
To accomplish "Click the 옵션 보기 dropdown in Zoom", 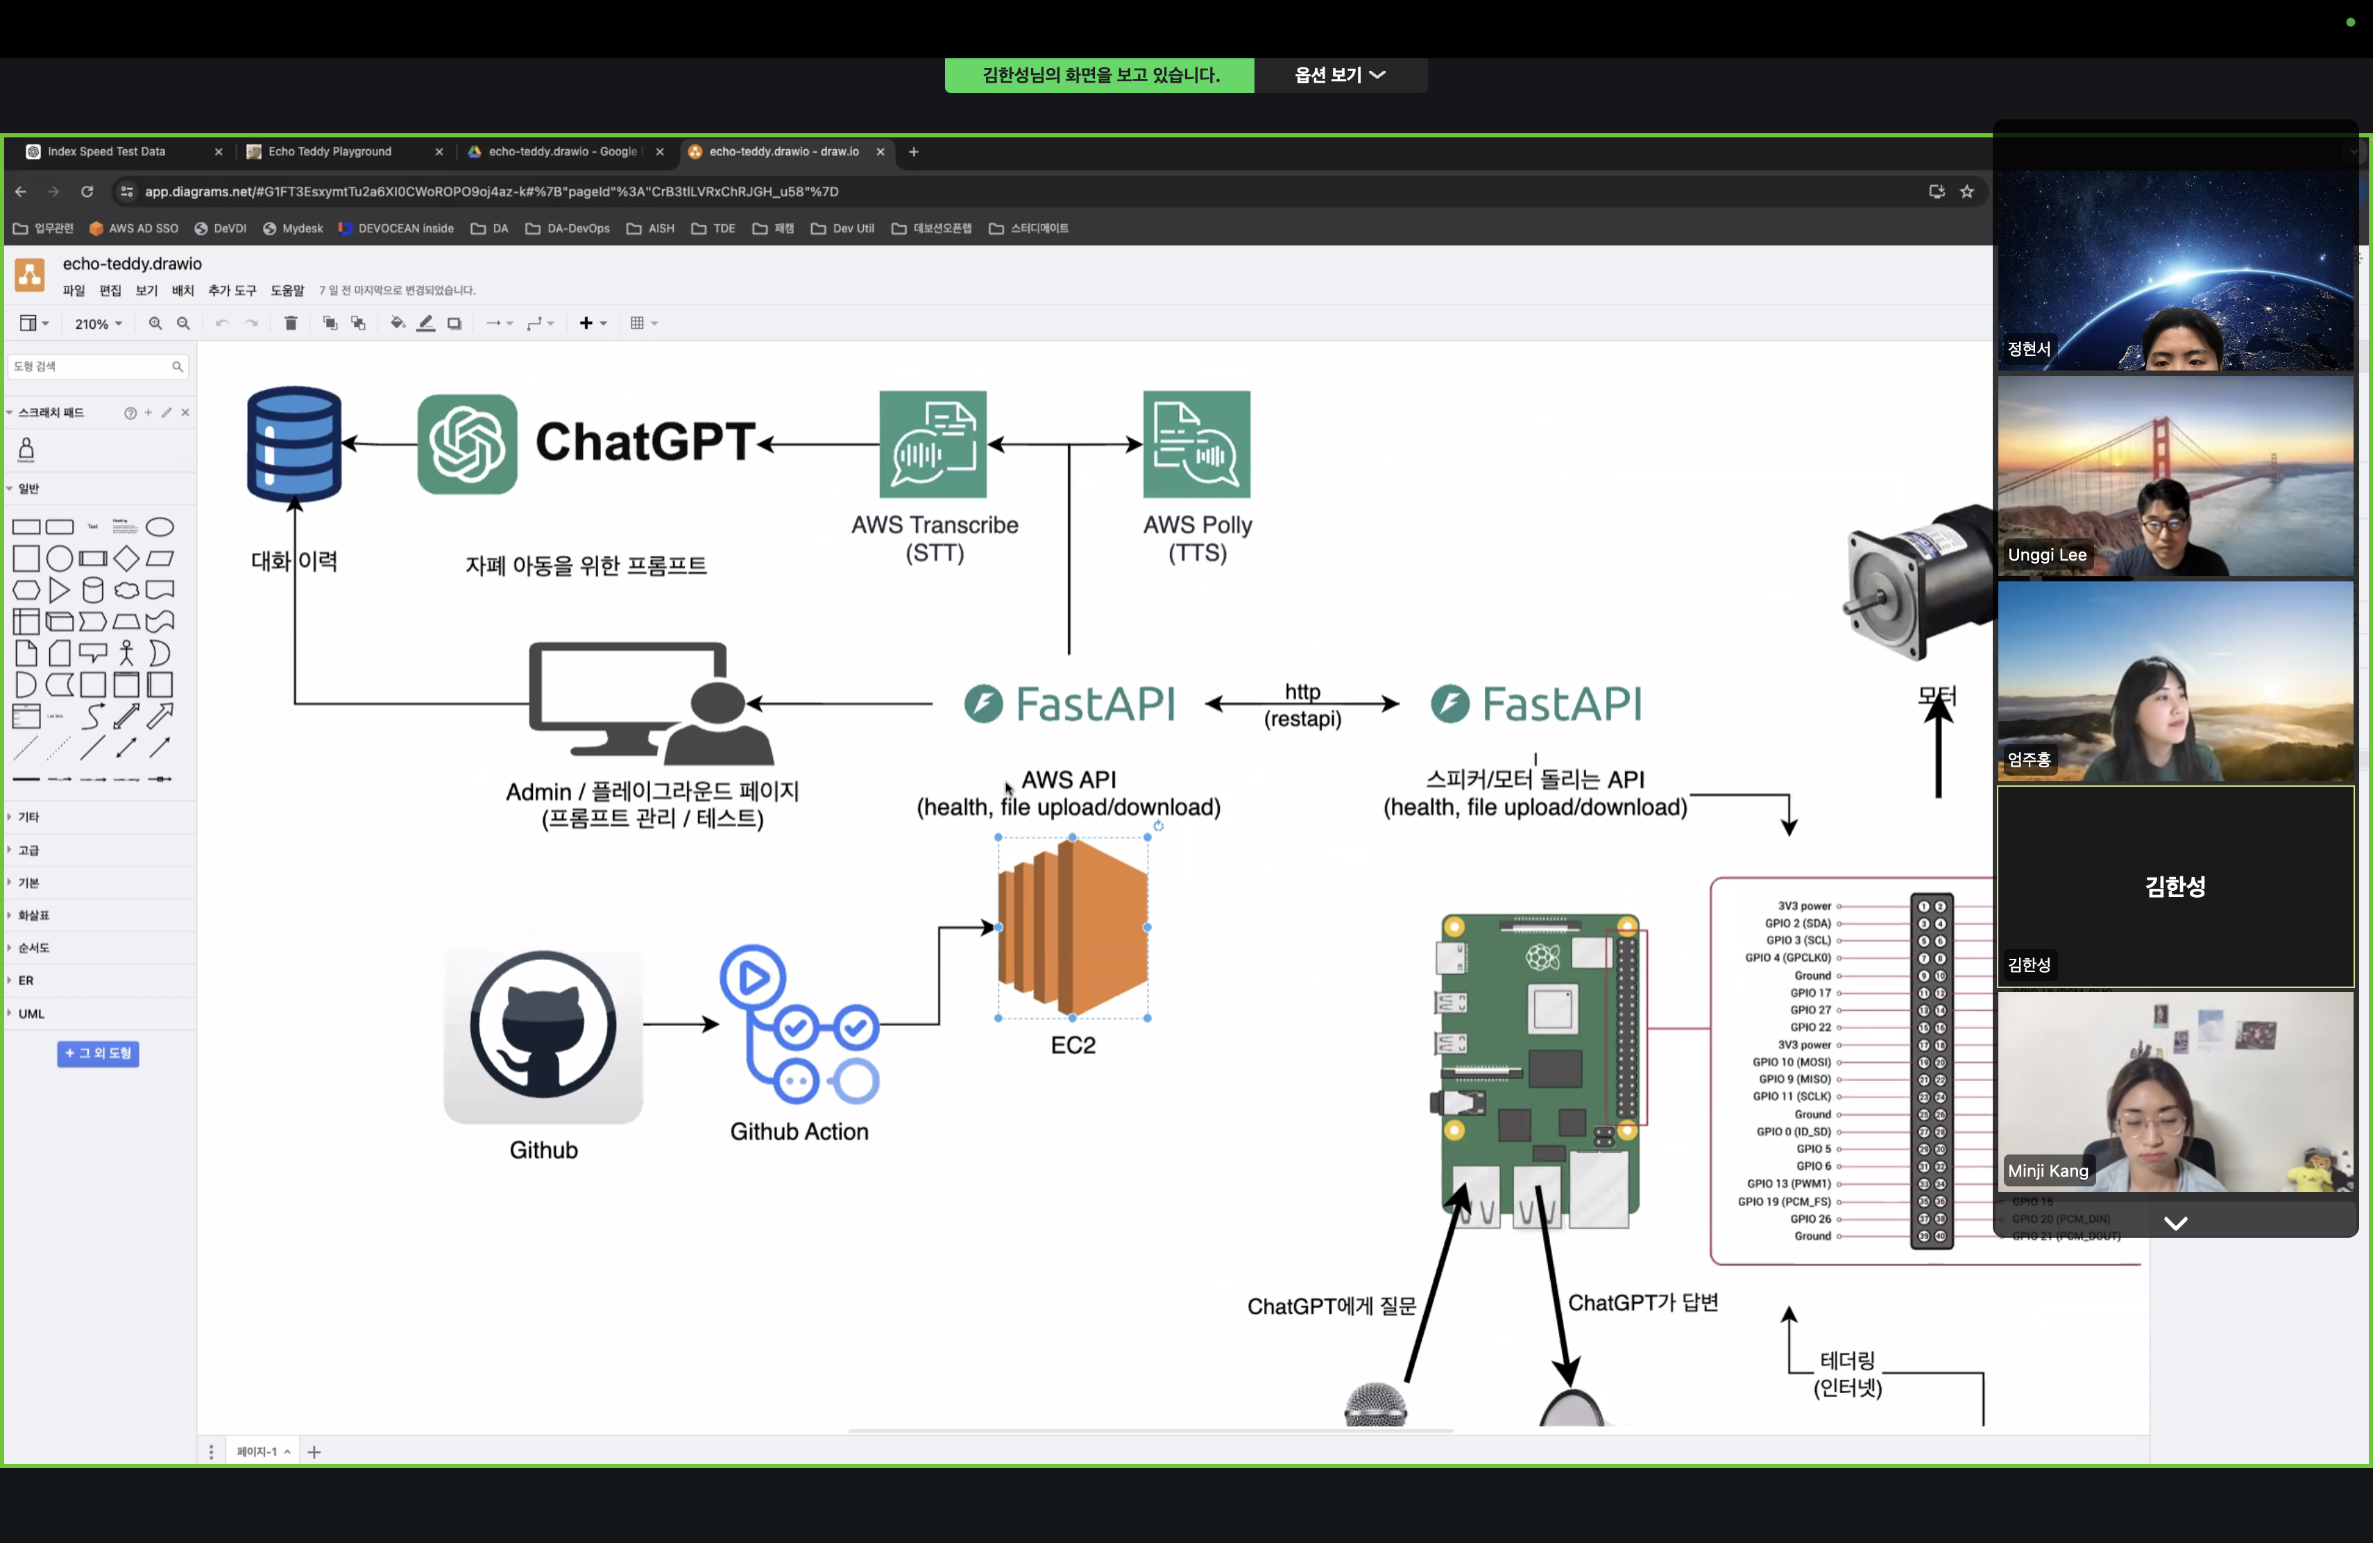I will [x=1340, y=75].
